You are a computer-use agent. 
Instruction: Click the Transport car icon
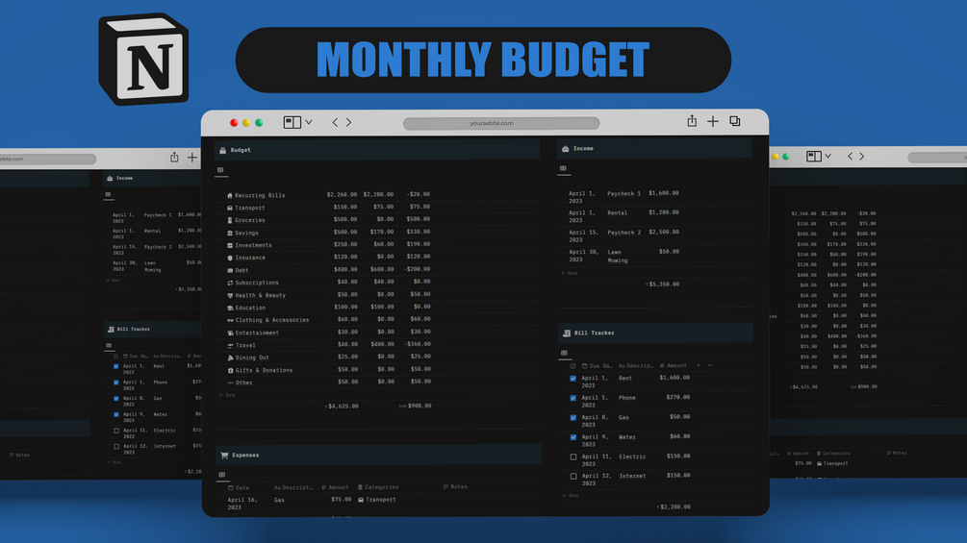230,208
